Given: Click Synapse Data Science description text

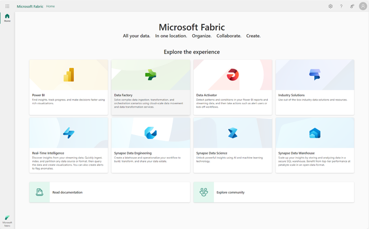Looking at the screenshot, I should click(229, 159).
